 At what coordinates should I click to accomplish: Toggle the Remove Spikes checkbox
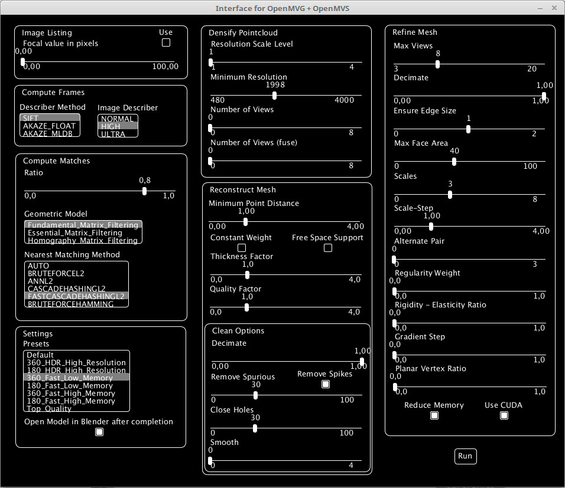click(x=326, y=384)
